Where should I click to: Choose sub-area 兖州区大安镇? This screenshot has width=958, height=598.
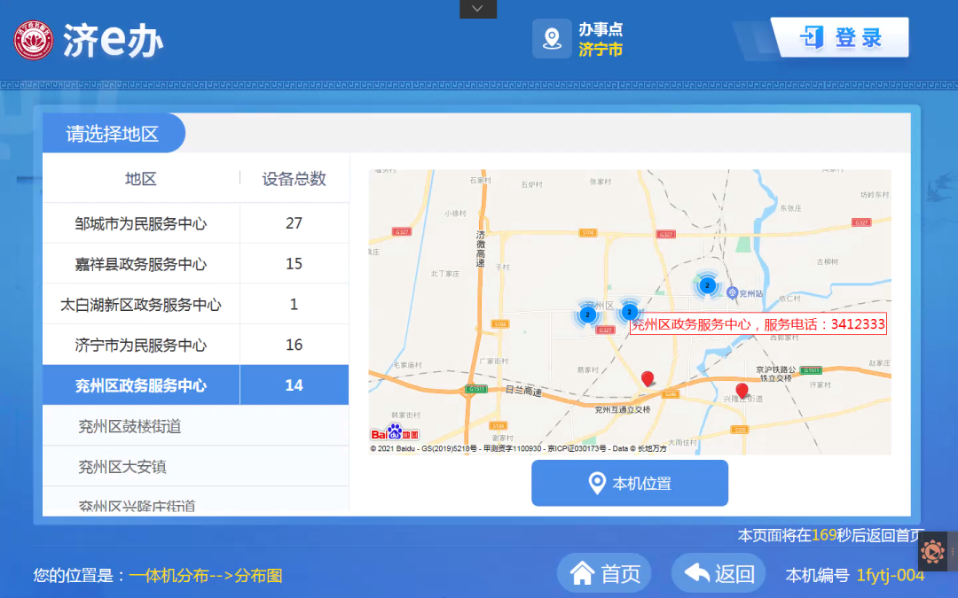pos(195,466)
